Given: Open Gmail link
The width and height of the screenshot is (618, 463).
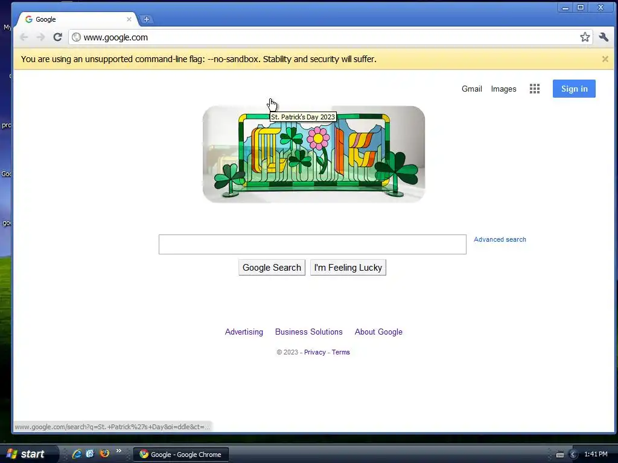Looking at the screenshot, I should tap(472, 89).
